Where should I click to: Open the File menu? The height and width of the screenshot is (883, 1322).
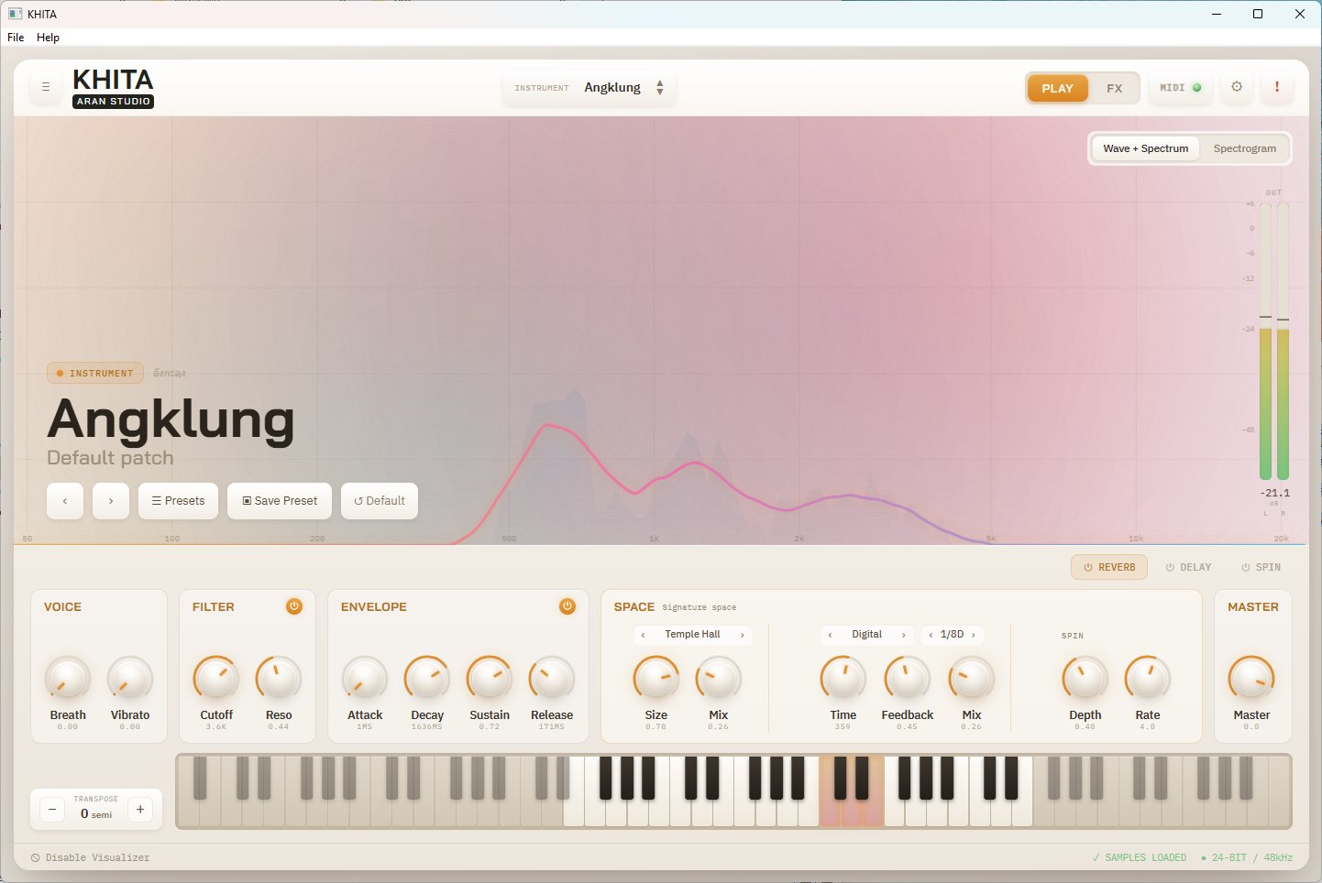[16, 38]
